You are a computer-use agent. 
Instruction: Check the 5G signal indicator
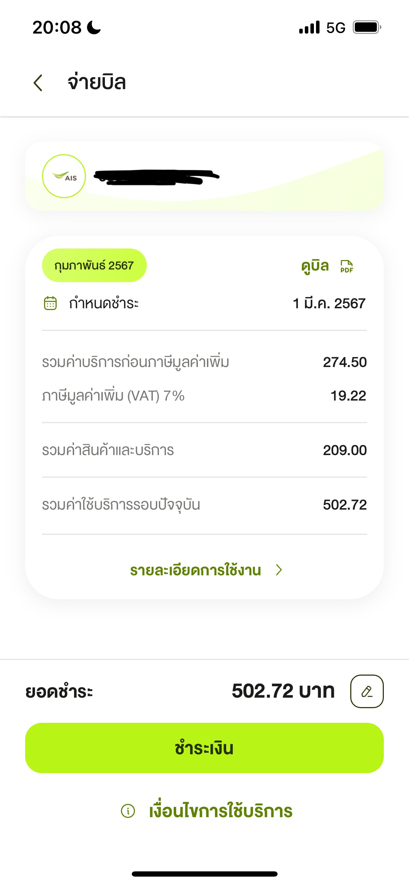(x=336, y=28)
